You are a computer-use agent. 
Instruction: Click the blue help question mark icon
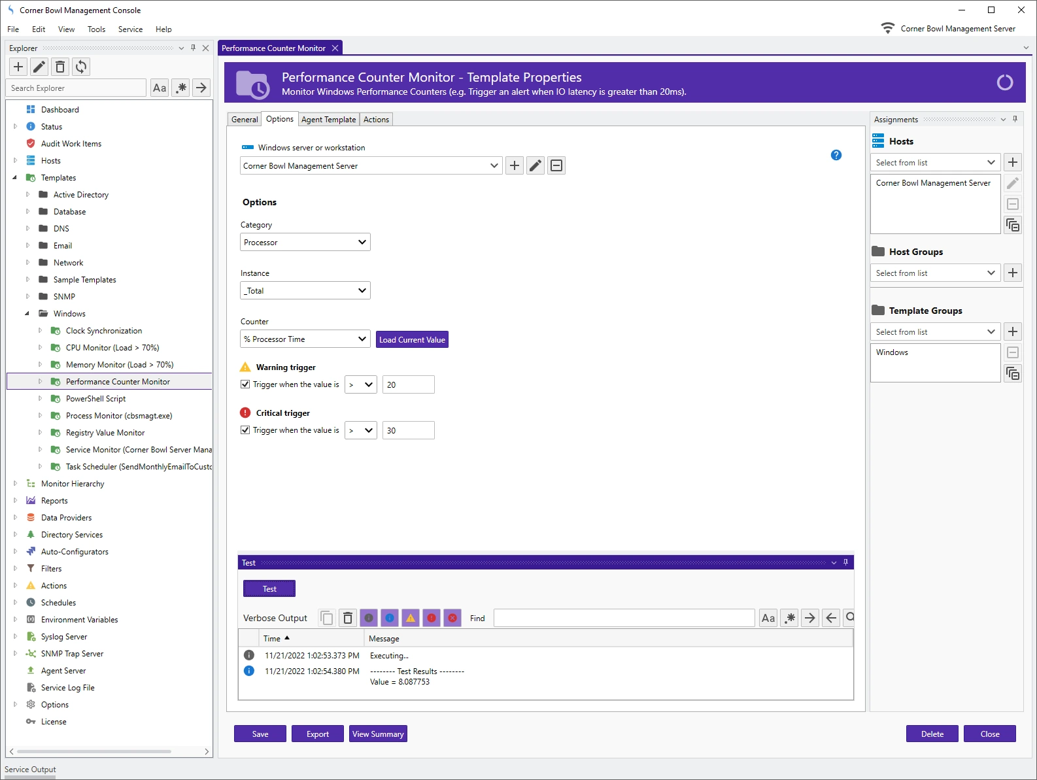pyautogui.click(x=836, y=155)
